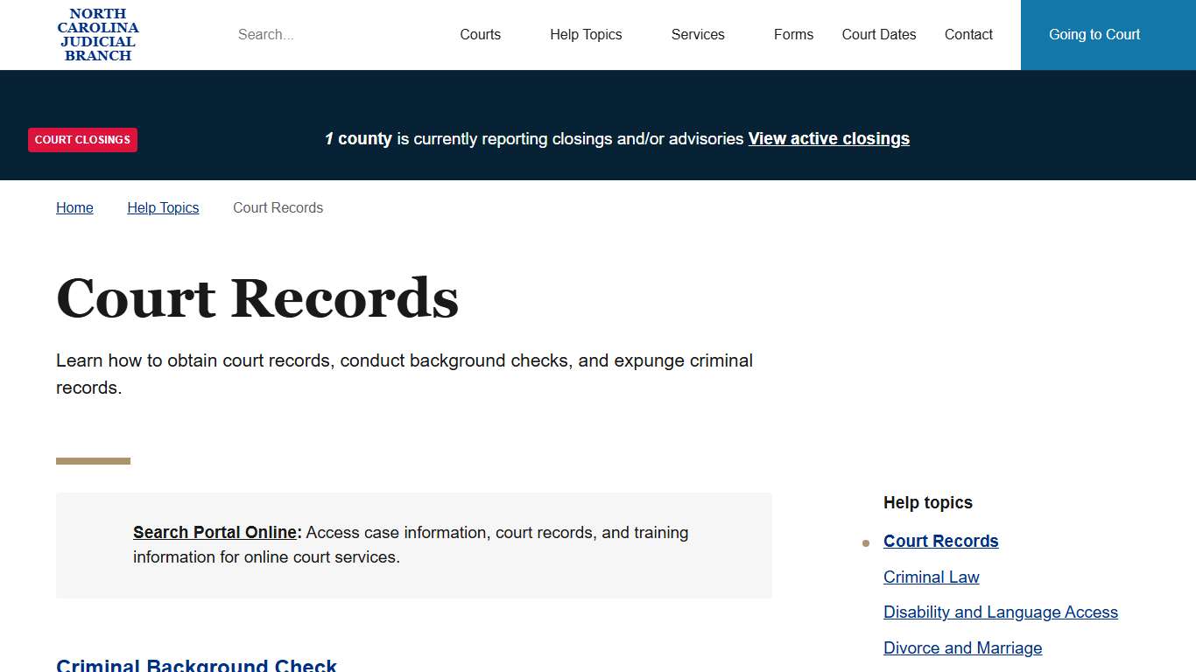Click the View active closings link
The height and width of the screenshot is (672, 1196).
(828, 138)
